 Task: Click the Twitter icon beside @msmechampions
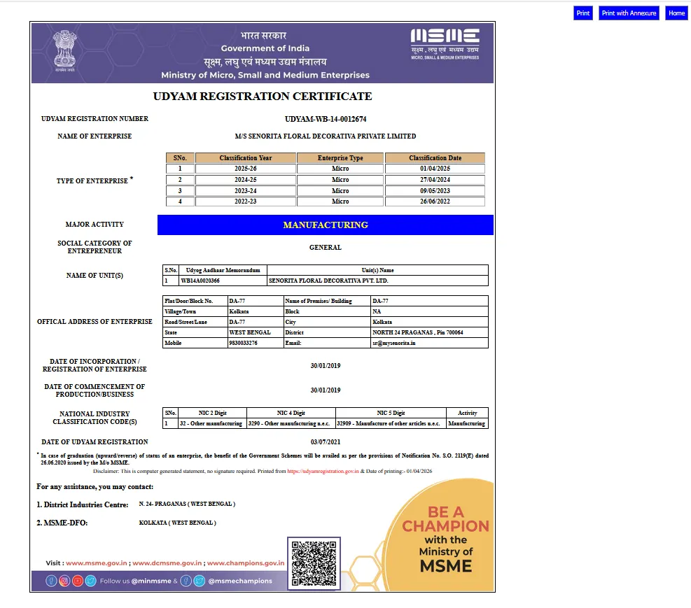point(200,581)
